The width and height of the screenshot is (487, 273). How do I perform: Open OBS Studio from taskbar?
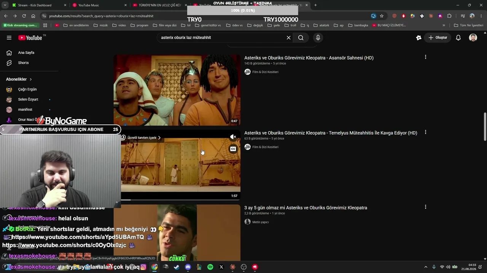tap(243, 267)
